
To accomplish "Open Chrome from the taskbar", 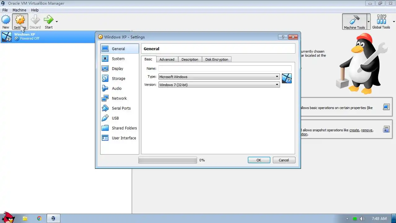I will point(39,218).
